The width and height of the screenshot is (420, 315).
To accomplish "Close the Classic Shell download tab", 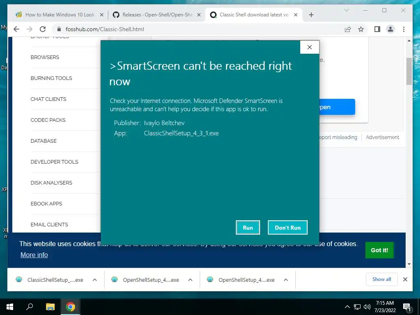I will point(296,15).
